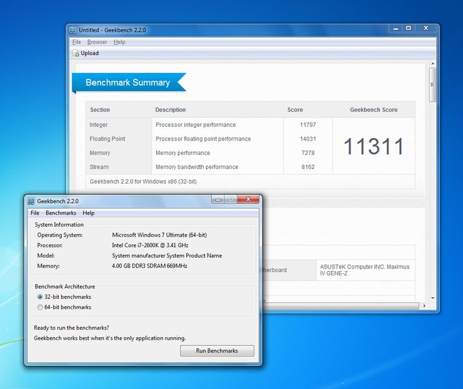Click the Geekbench Score value 11311

click(x=374, y=147)
